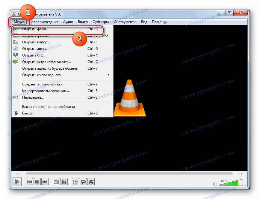Toggle shuffle random playback button
Image resolution: width=260 pixels, height=199 pixels.
(91, 182)
